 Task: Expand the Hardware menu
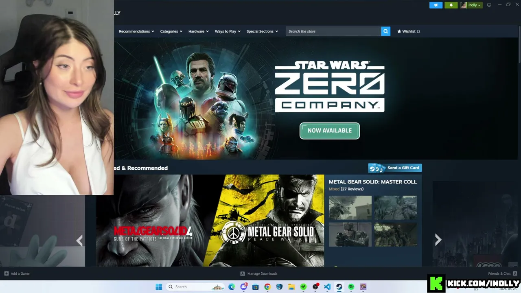198,31
